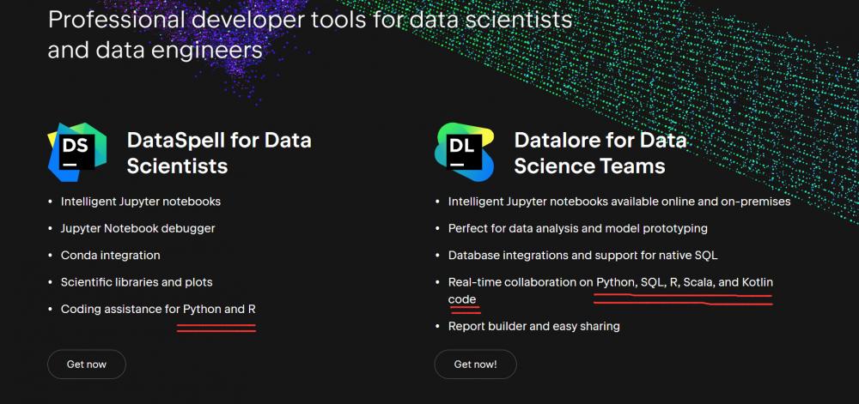Open the "DataSpell for Data Scientists" heading
The image size is (859, 404).
[218, 152]
